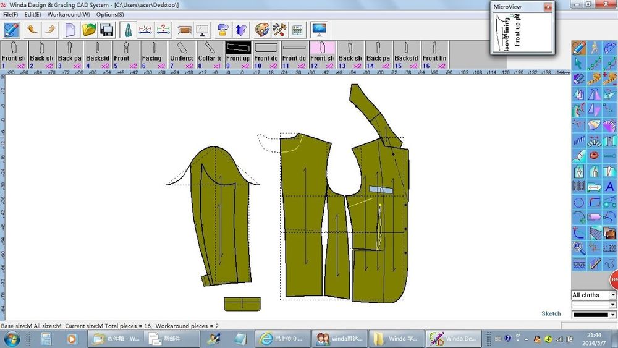The height and width of the screenshot is (348, 618).
Task: Select the compass tool in right toolbox
Action: click(x=594, y=48)
